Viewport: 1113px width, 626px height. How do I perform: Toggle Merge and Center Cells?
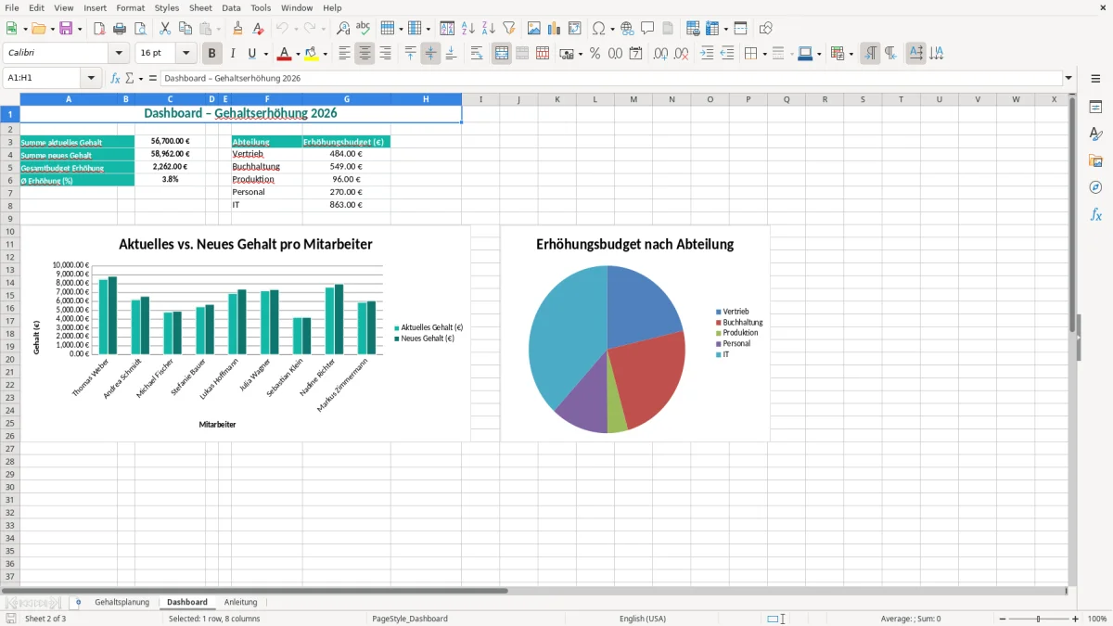(x=502, y=54)
